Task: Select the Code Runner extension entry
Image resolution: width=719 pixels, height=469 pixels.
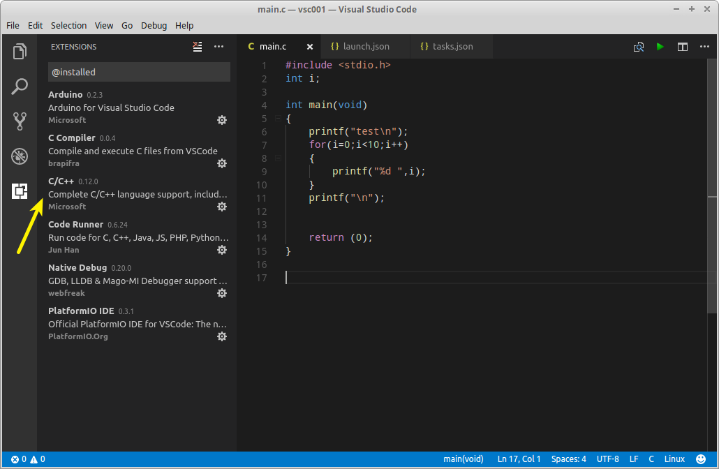Action: [137, 237]
